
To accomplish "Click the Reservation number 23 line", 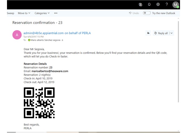I will coord(38,68).
